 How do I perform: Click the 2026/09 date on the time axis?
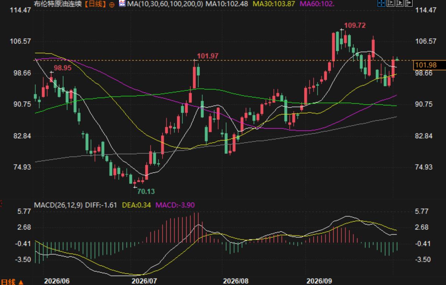pos(319,281)
